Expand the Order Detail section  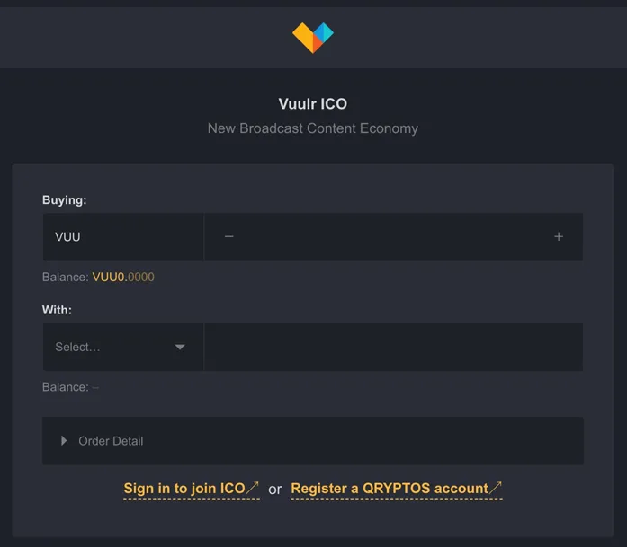(x=313, y=441)
